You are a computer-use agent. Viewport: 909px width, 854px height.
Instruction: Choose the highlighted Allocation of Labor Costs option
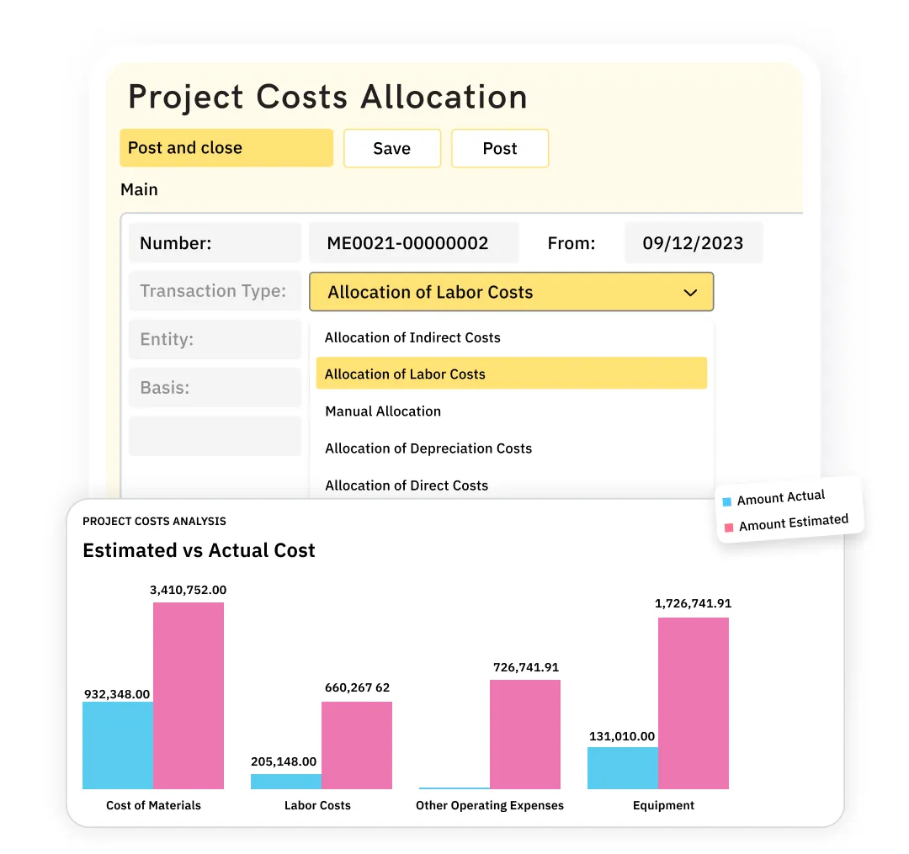512,373
